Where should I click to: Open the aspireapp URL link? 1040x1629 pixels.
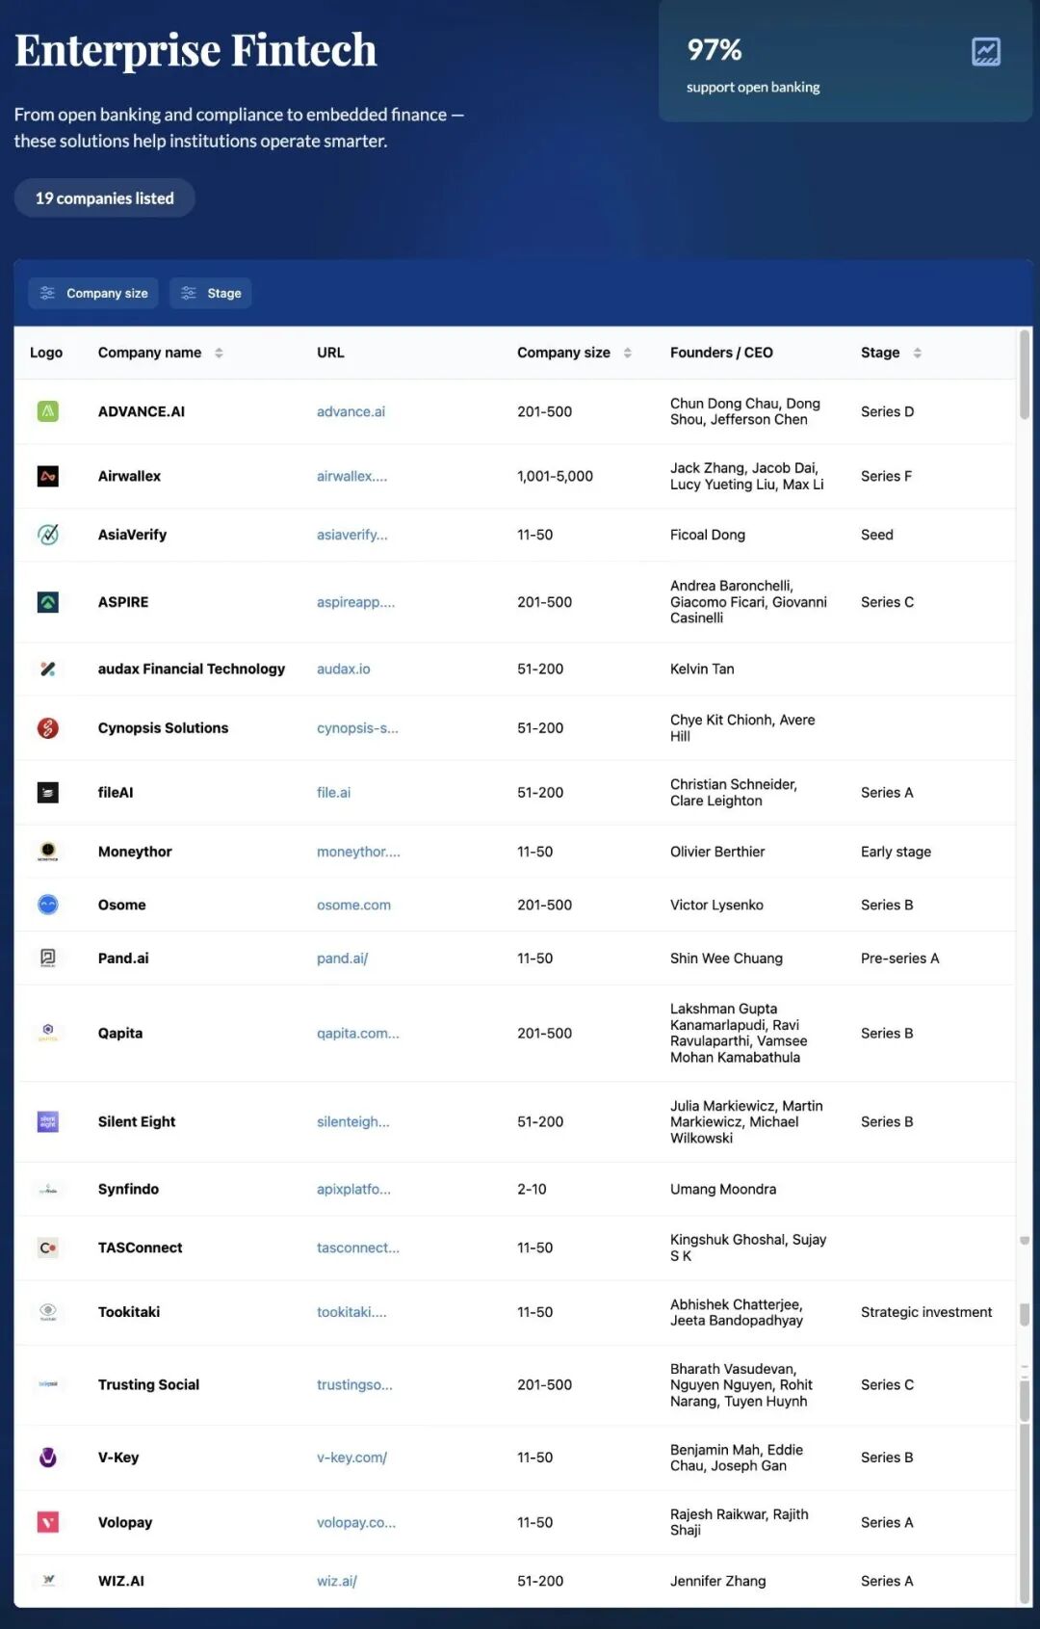355,602
